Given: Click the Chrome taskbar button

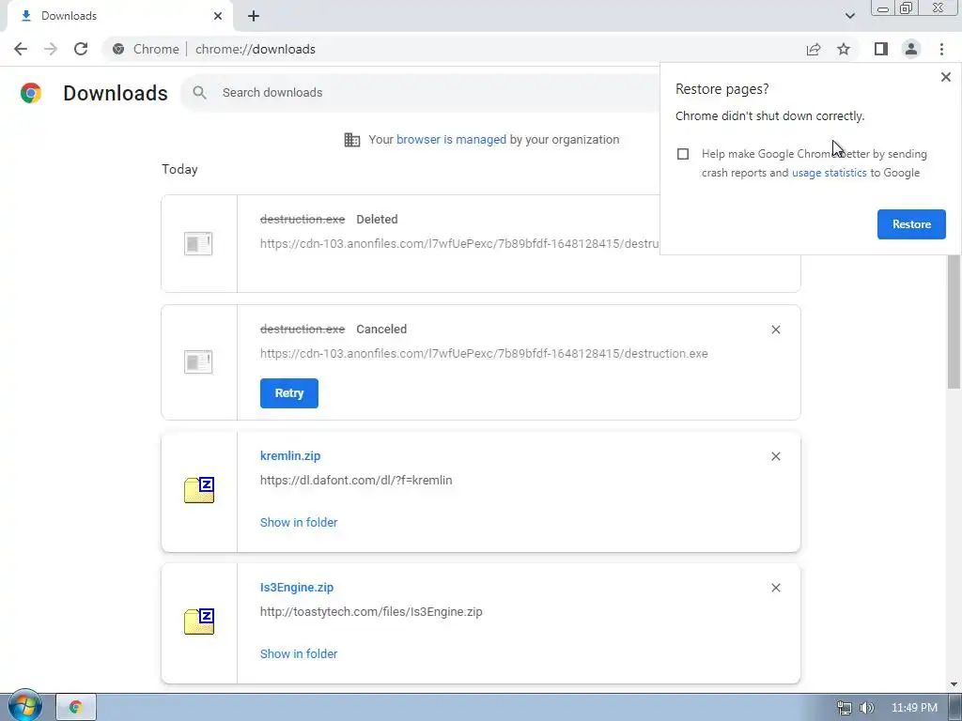Looking at the screenshot, I should pyautogui.click(x=76, y=707).
